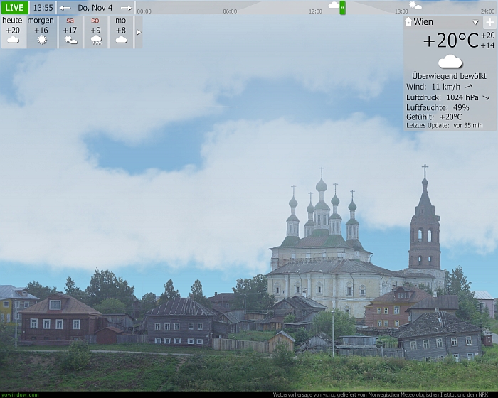
Task: Select the so forecast day
Action: [x=95, y=32]
